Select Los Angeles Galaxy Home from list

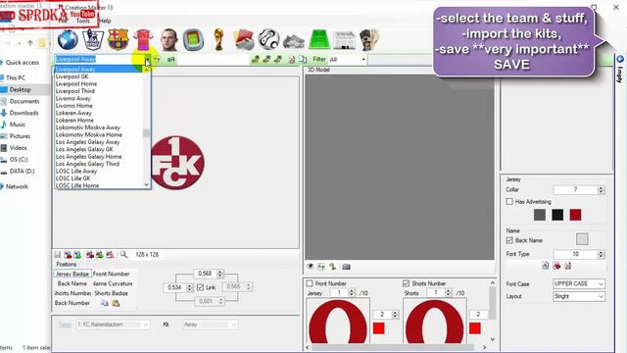[89, 157]
